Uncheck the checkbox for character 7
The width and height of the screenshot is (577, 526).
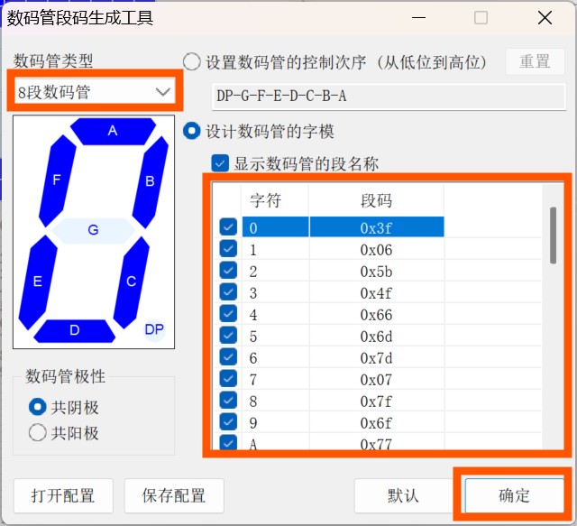coord(228,378)
